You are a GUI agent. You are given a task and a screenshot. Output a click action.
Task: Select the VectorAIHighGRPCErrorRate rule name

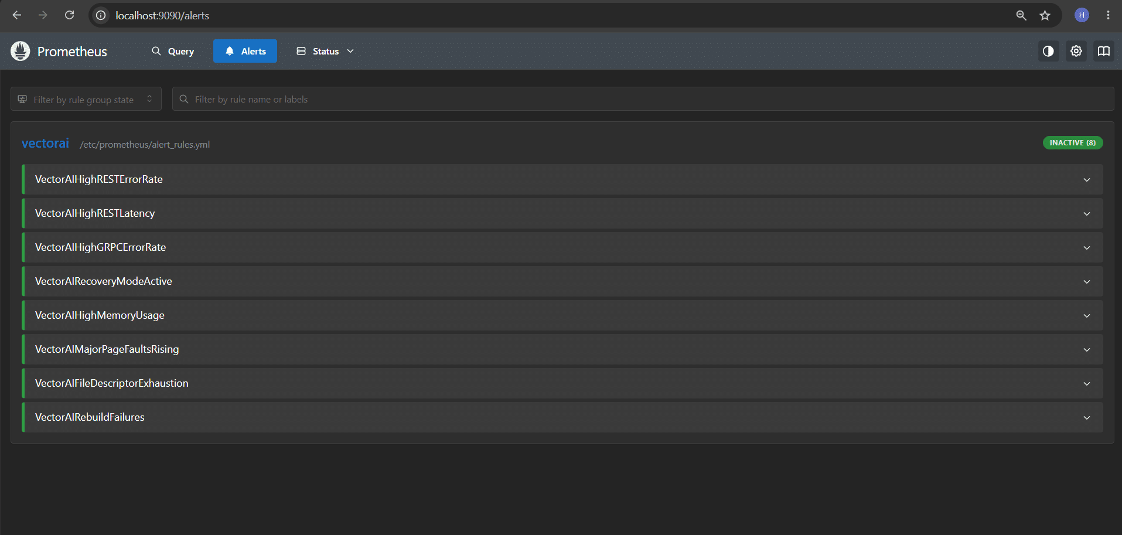100,247
